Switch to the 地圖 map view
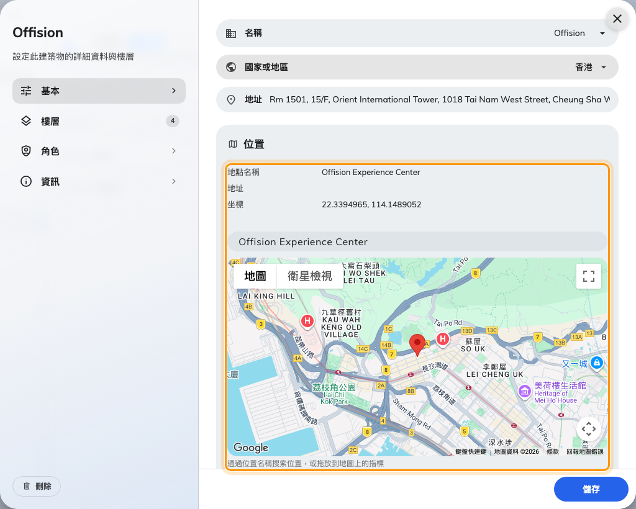Viewport: 636px width, 509px height. tap(255, 276)
